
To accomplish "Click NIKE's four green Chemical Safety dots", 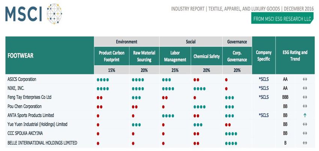I will coord(199,89).
